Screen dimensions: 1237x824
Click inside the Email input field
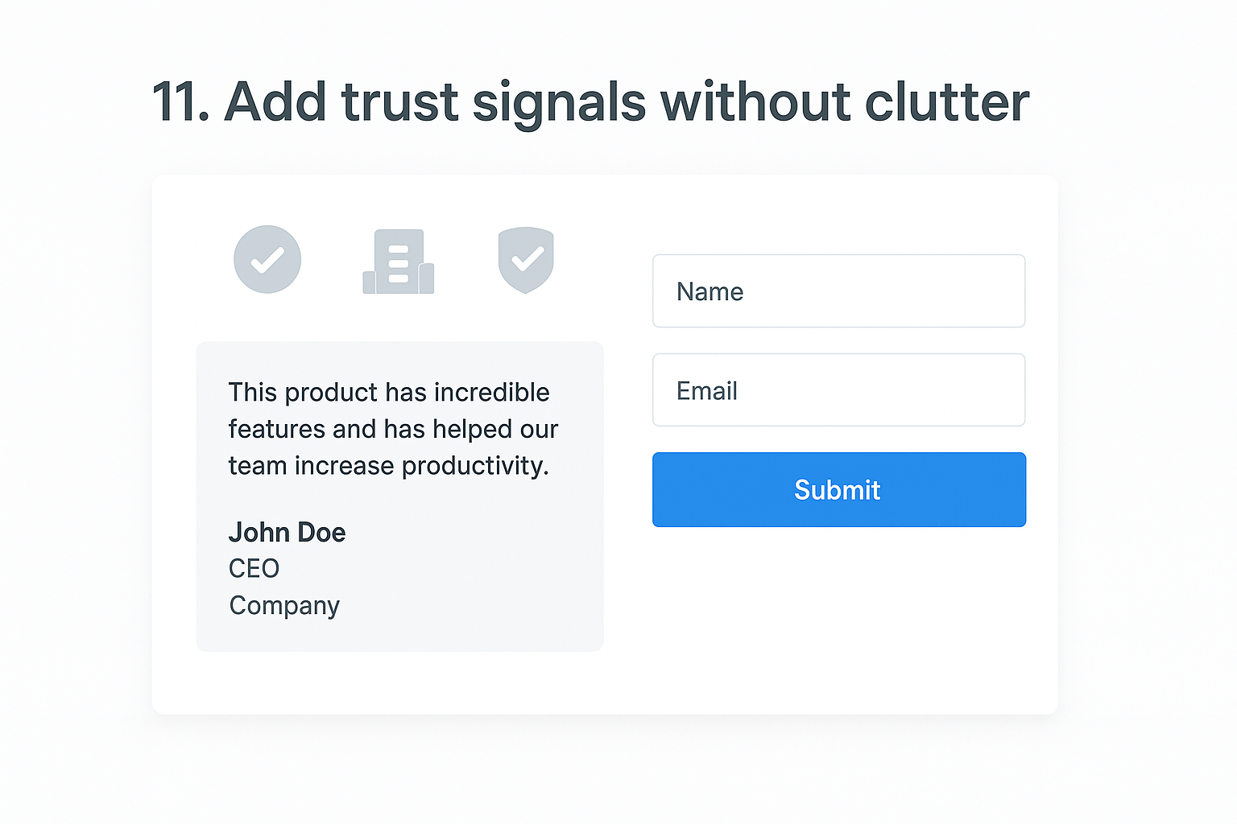pyautogui.click(x=838, y=389)
